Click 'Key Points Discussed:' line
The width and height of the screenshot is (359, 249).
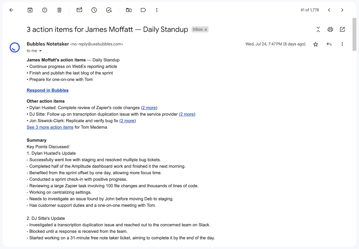(x=48, y=147)
